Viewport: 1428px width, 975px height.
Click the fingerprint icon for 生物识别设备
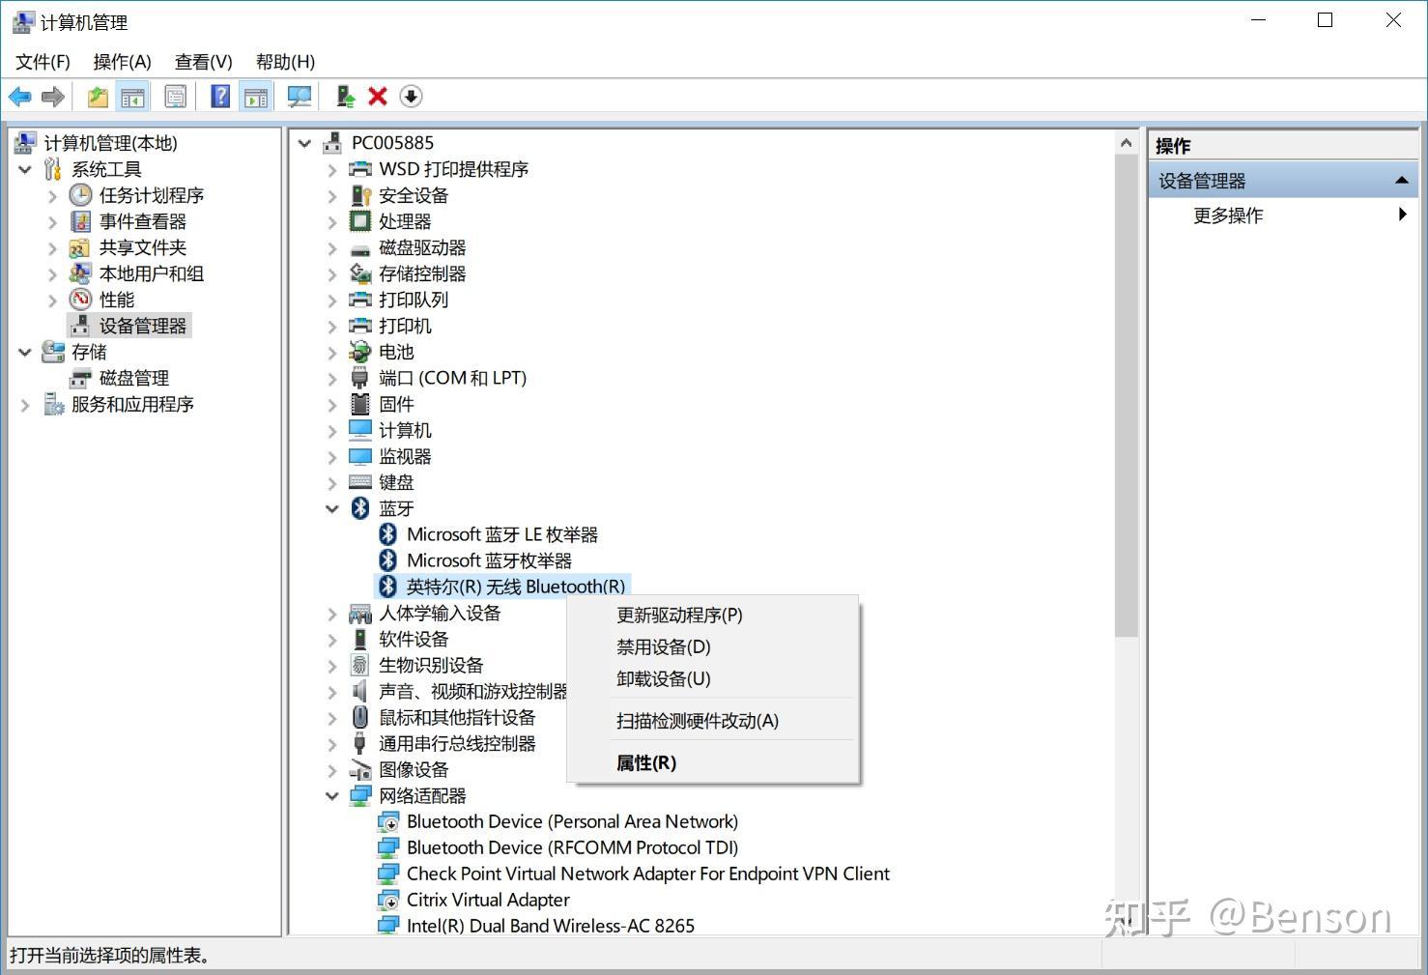[360, 665]
